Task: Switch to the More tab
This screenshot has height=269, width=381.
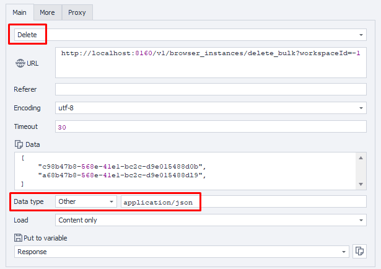Action: coord(47,12)
